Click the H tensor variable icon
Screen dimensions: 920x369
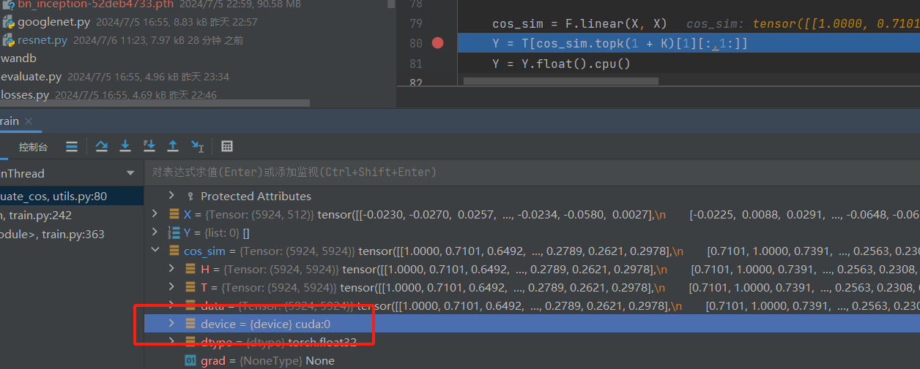click(x=190, y=269)
